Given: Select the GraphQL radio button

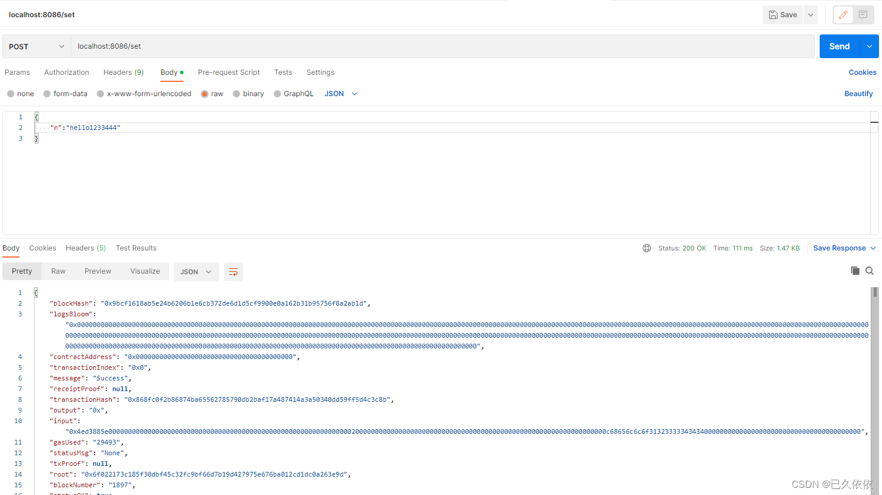Looking at the screenshot, I should (x=277, y=94).
